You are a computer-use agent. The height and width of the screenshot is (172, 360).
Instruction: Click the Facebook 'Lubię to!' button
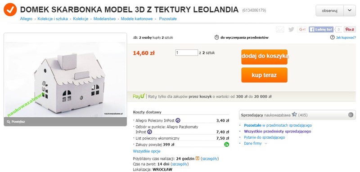tap(321, 29)
